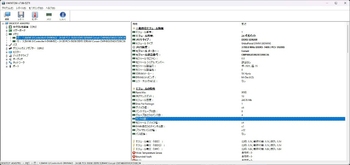Open the Program (プログラム) menu
350x165 pixels.
[x=8, y=8]
